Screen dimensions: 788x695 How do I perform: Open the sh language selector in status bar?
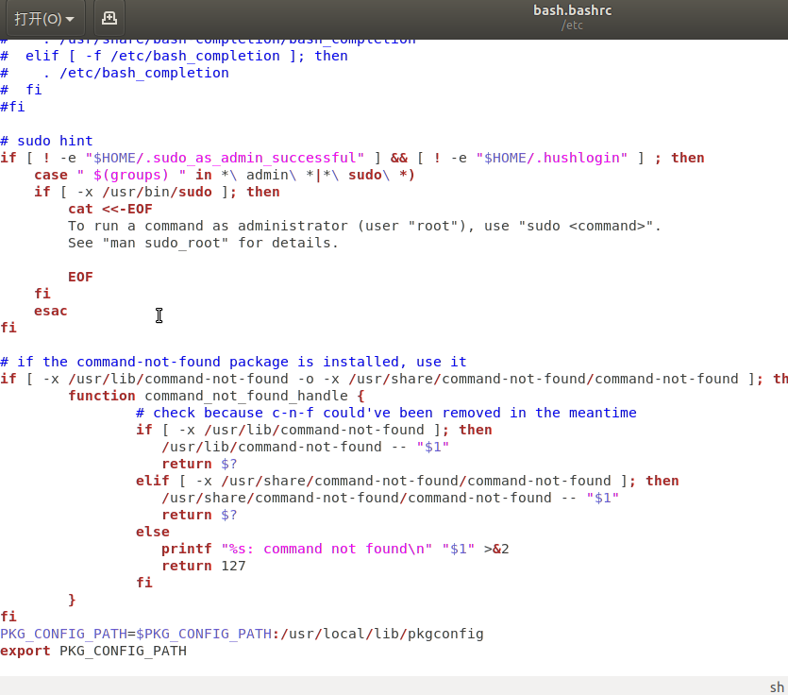(777, 687)
